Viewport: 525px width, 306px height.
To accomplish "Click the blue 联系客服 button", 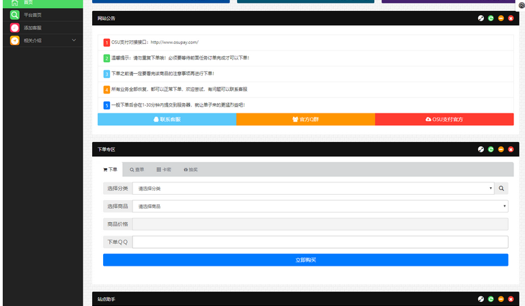I will pyautogui.click(x=167, y=120).
